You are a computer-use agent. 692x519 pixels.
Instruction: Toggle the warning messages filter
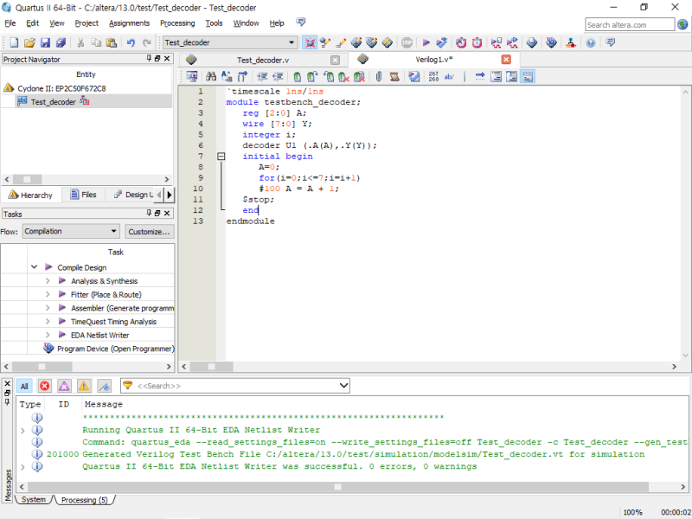84,386
